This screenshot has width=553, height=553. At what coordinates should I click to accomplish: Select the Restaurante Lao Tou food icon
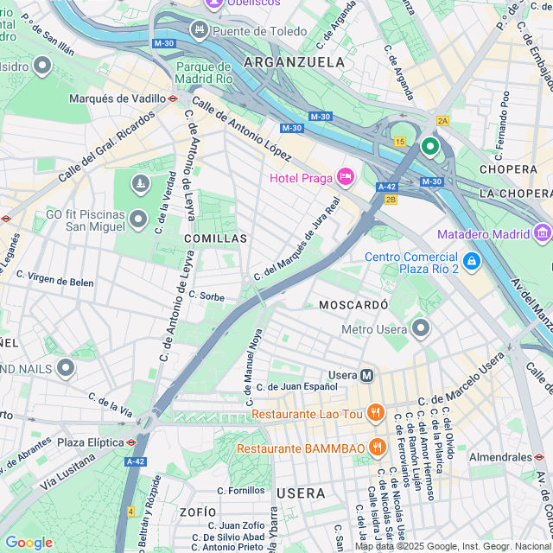point(376,413)
